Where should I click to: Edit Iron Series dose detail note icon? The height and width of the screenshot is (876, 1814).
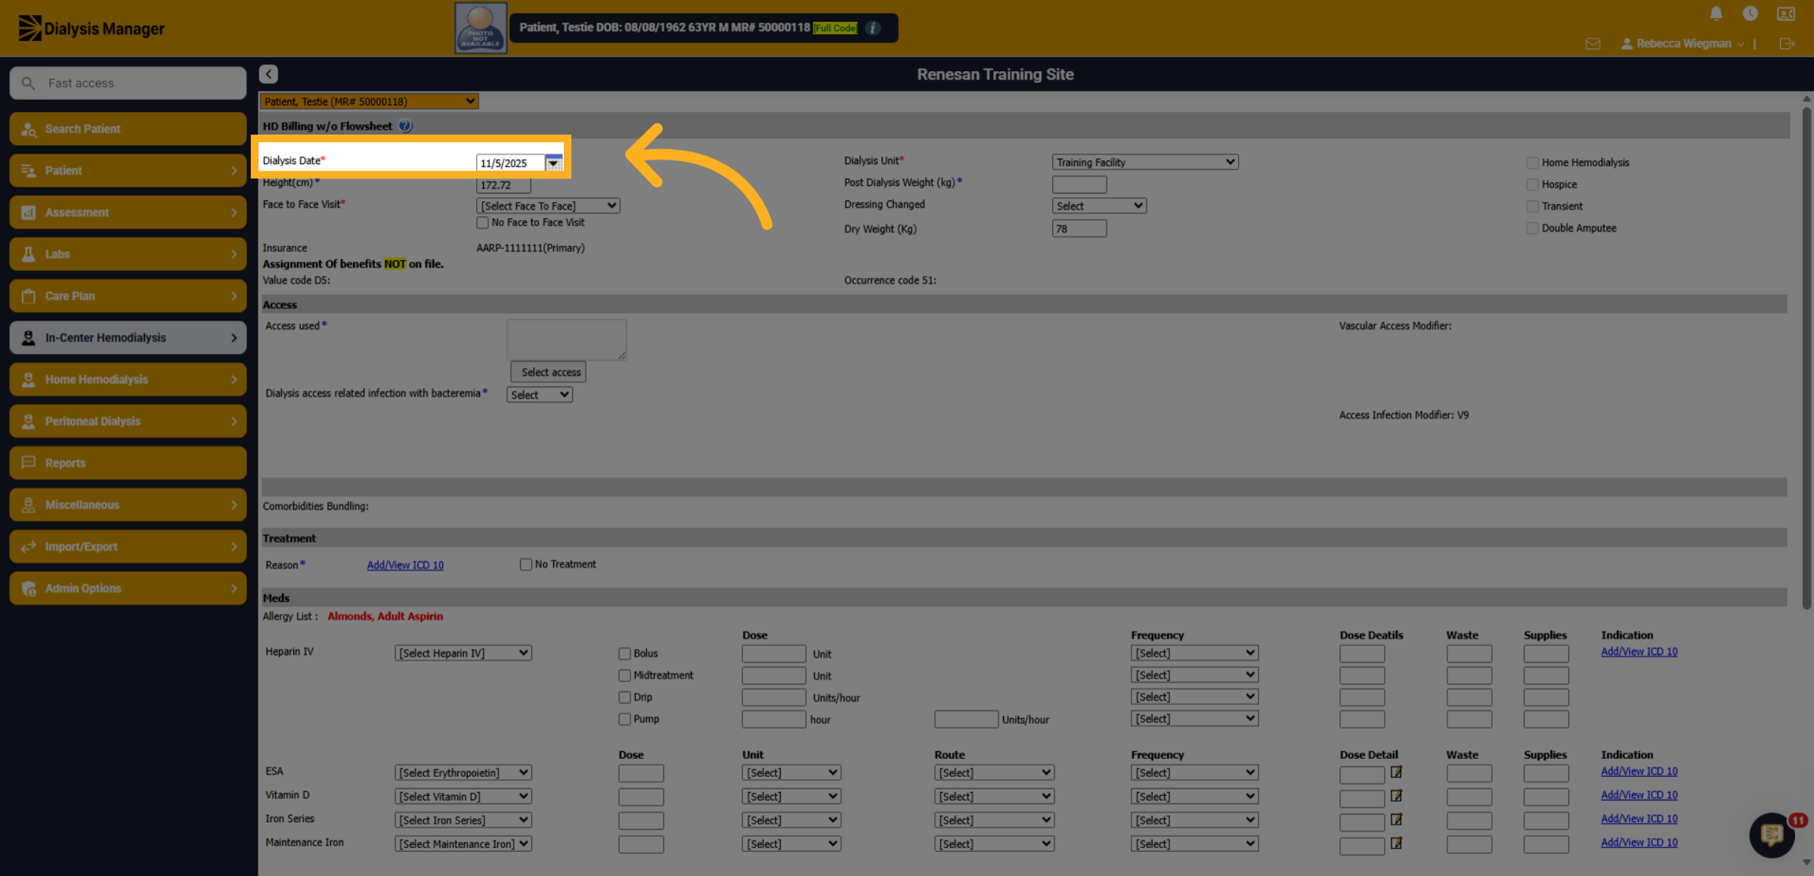coord(1396,819)
